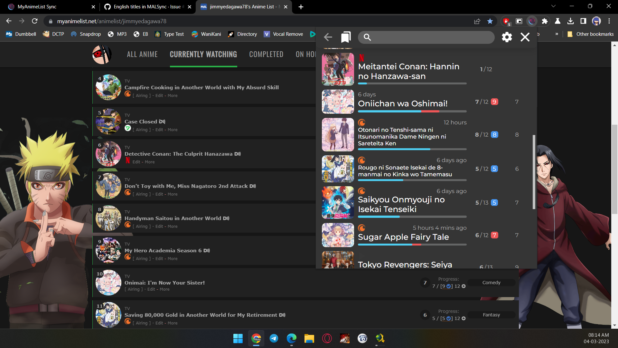Increment the Onimai episode with the plus button
This screenshot has width=618, height=348.
464,286
